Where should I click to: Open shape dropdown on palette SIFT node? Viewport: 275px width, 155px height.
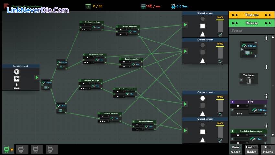click(x=246, y=106)
